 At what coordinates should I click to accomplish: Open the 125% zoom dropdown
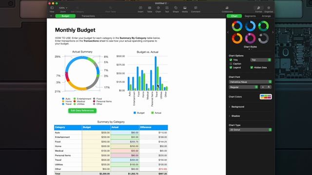pos(63,8)
